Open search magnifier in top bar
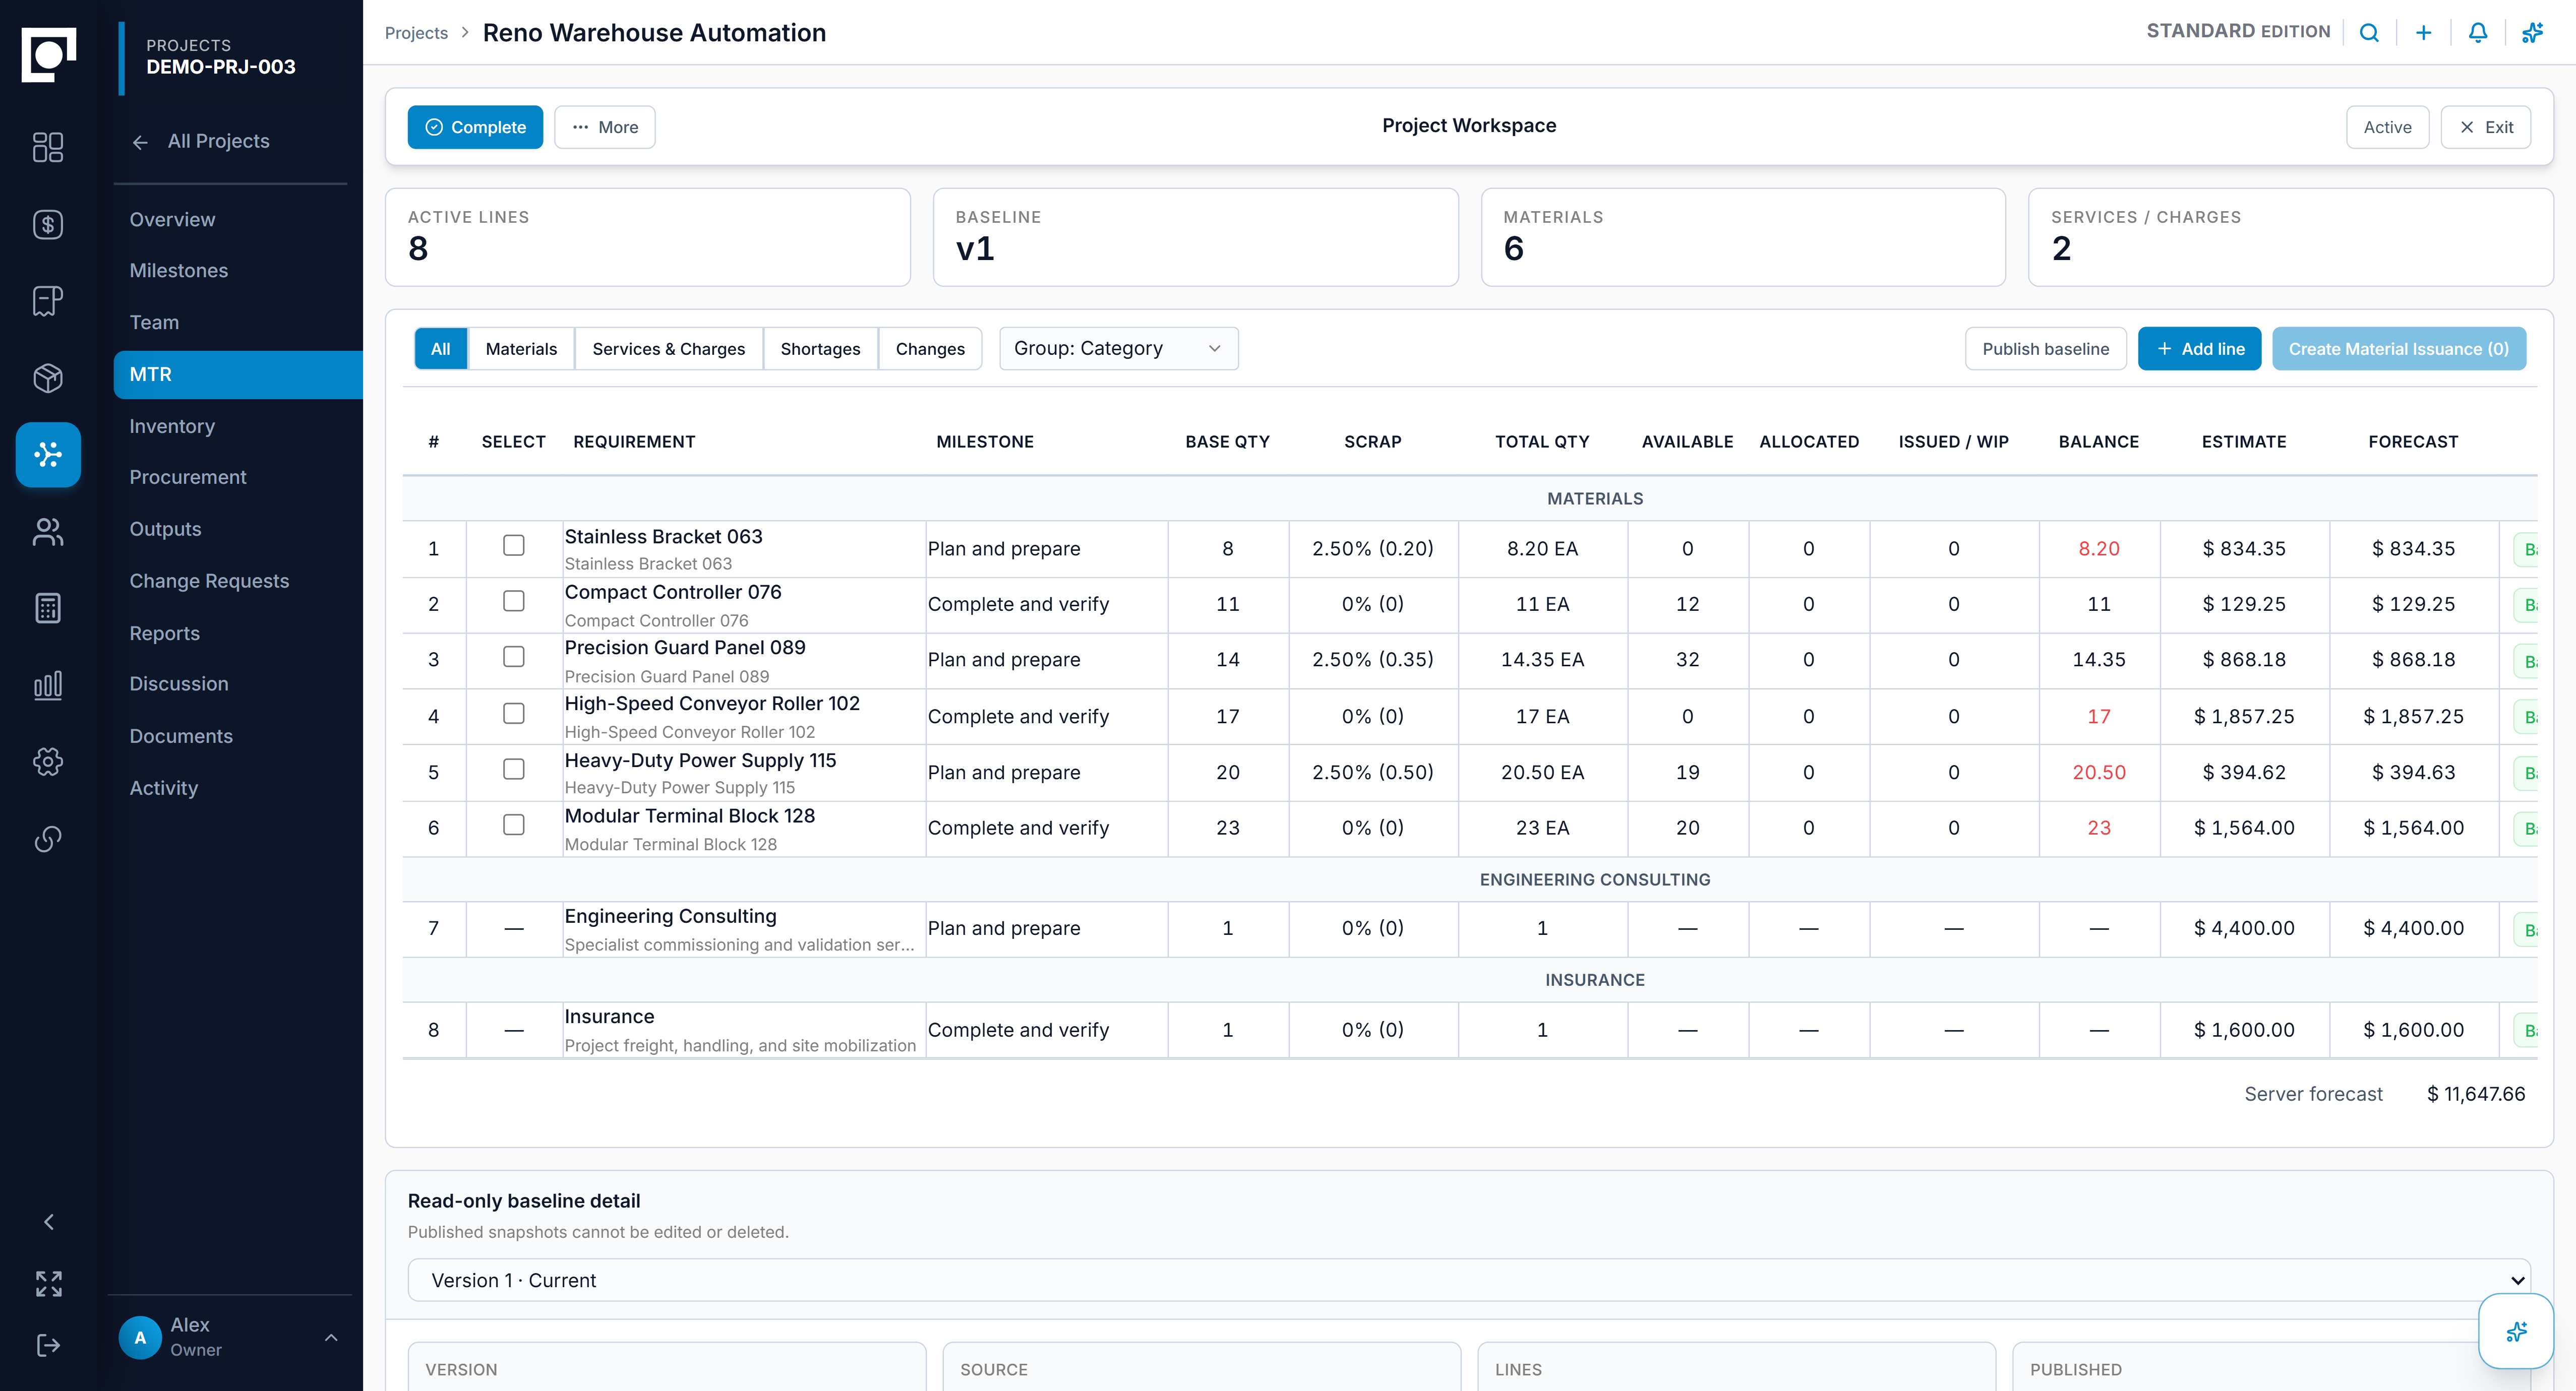 [2369, 33]
